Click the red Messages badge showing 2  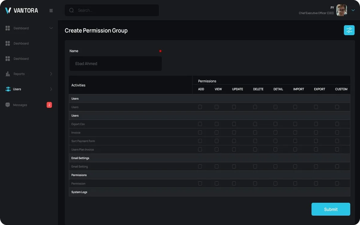(49, 105)
